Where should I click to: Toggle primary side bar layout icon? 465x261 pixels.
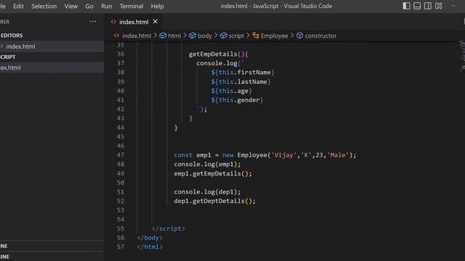[x=406, y=6]
